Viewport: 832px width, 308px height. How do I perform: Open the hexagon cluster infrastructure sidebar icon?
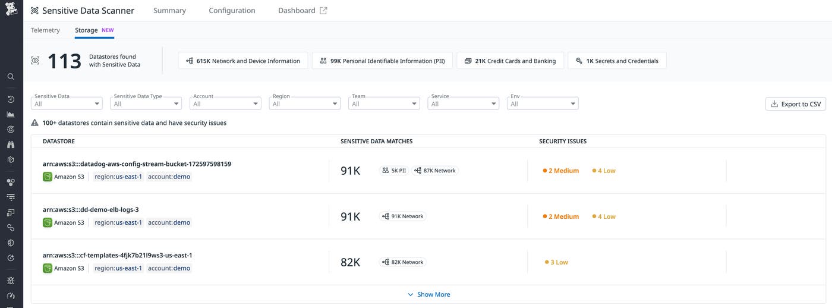11,182
